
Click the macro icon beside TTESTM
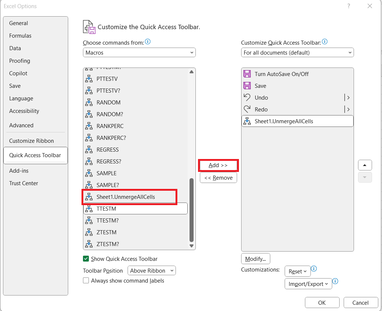pos(89,209)
